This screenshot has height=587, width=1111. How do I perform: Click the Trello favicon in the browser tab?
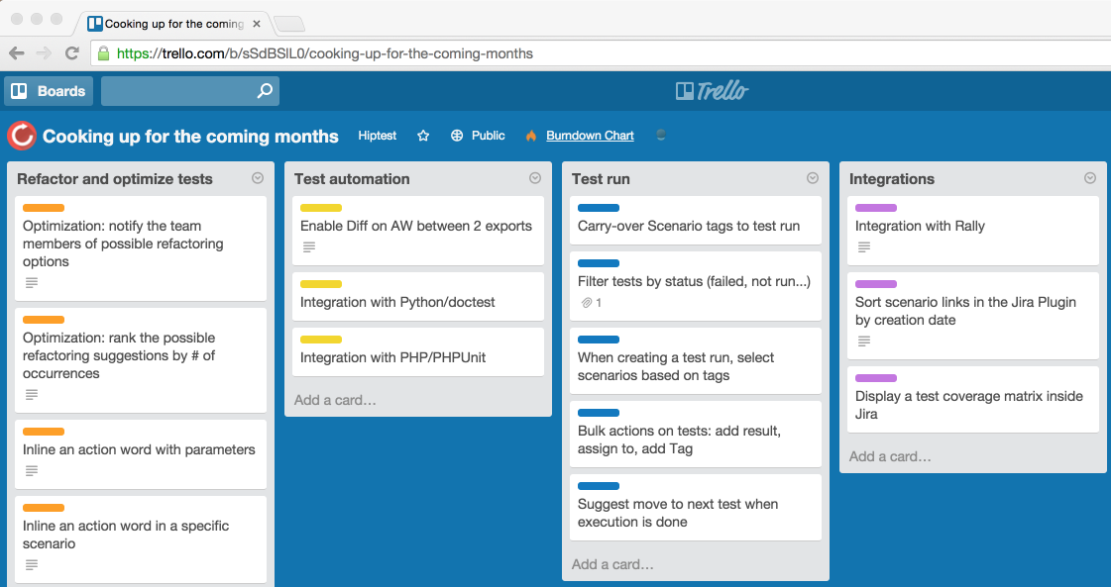pyautogui.click(x=95, y=24)
